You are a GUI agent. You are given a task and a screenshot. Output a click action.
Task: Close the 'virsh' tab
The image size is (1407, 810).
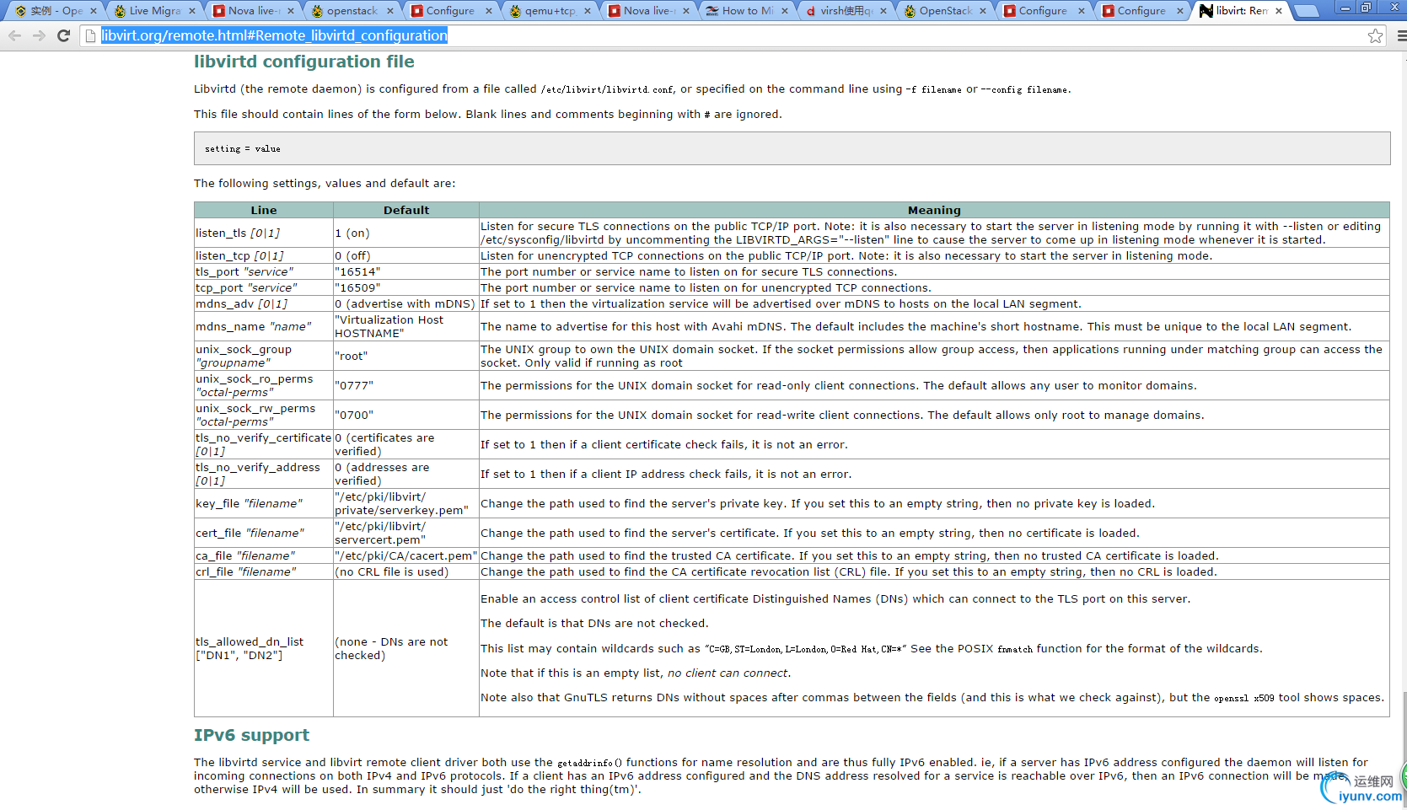tap(883, 11)
